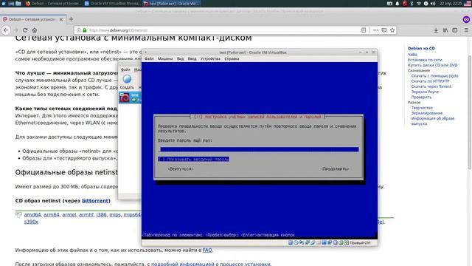Open Firefox library icon
472x266 pixels.
(445, 30)
